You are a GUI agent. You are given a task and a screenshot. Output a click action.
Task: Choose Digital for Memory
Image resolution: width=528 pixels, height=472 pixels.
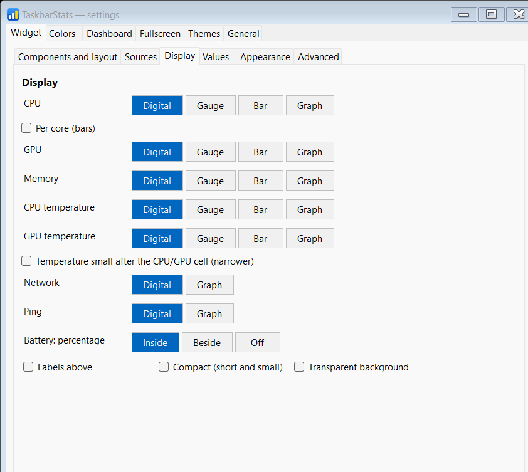157,181
